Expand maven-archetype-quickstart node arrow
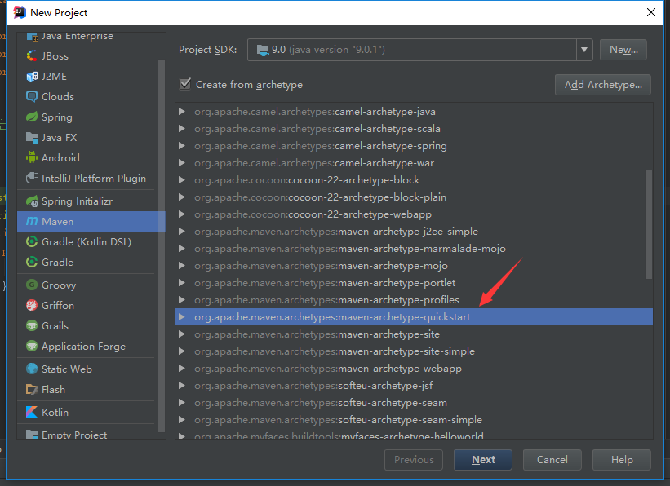 pyautogui.click(x=182, y=317)
